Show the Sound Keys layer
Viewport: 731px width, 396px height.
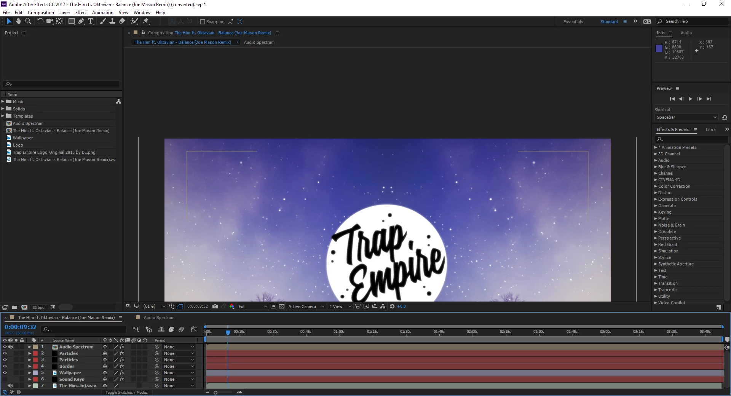tap(5, 379)
